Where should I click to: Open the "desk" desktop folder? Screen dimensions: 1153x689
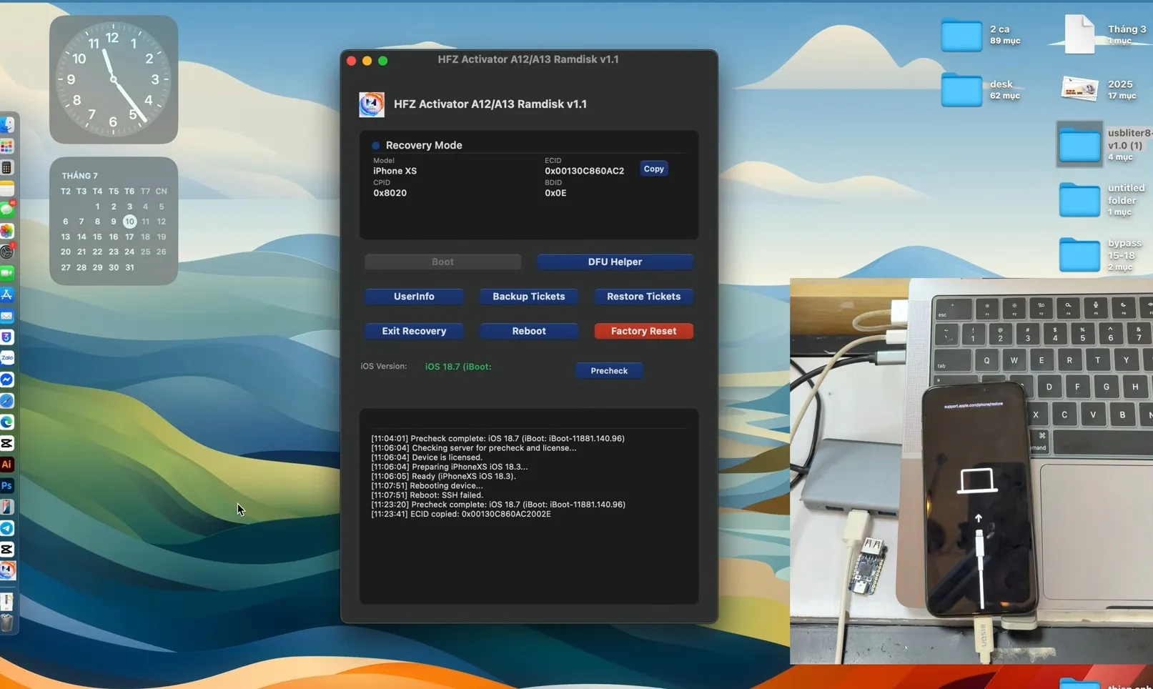point(961,90)
